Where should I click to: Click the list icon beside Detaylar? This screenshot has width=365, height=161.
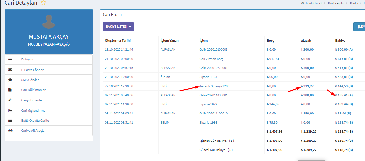click(10, 59)
